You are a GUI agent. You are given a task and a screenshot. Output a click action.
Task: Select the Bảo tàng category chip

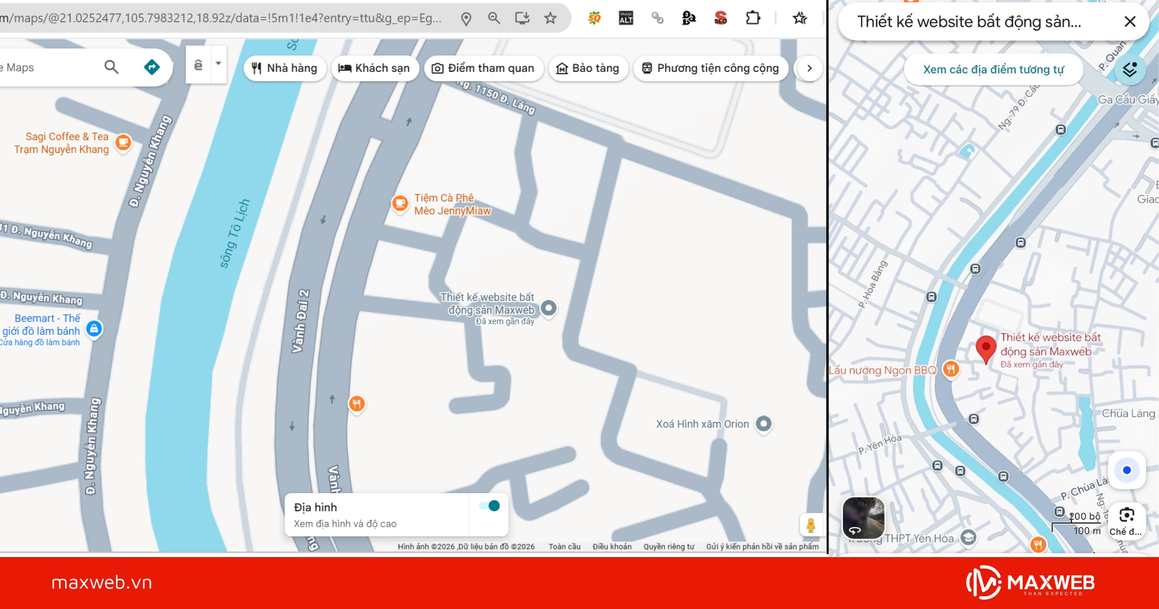tap(588, 68)
